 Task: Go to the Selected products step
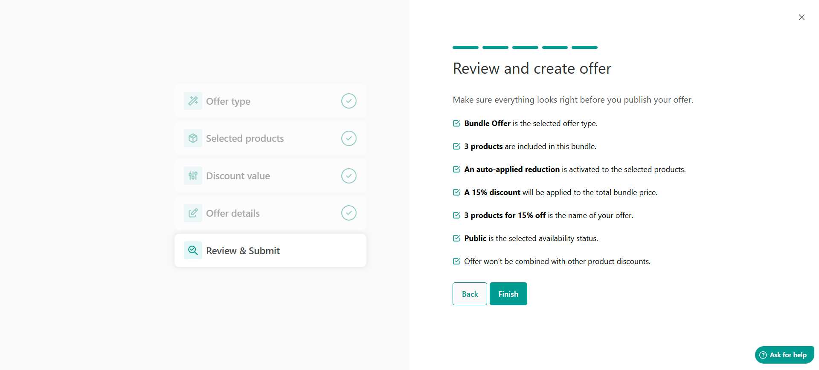(x=270, y=138)
